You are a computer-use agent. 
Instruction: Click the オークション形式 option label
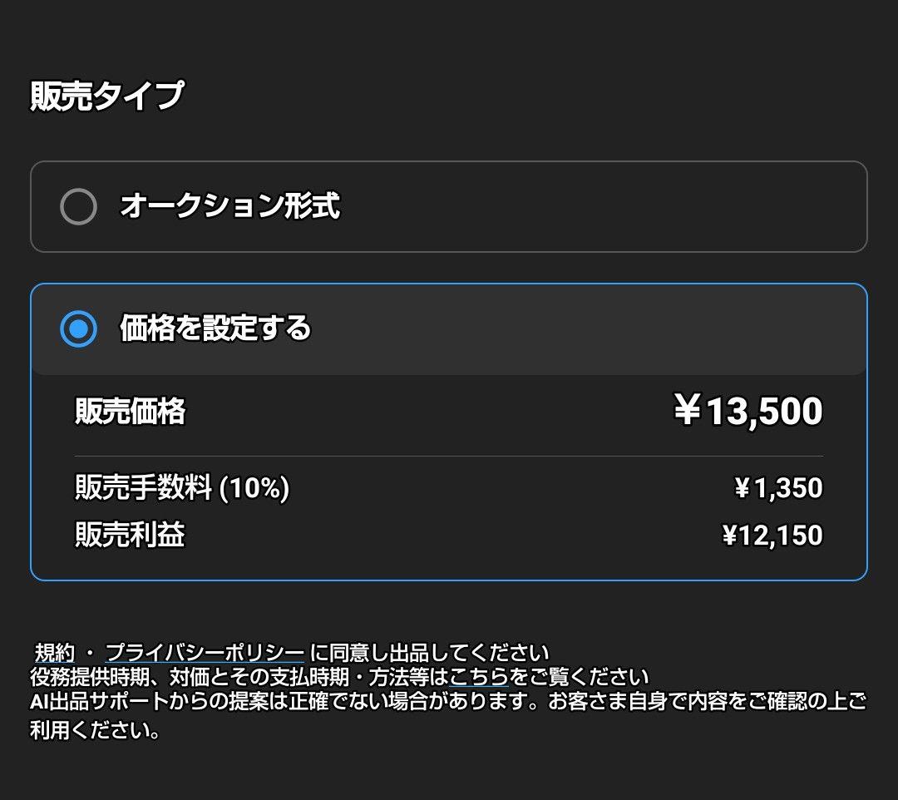(229, 206)
